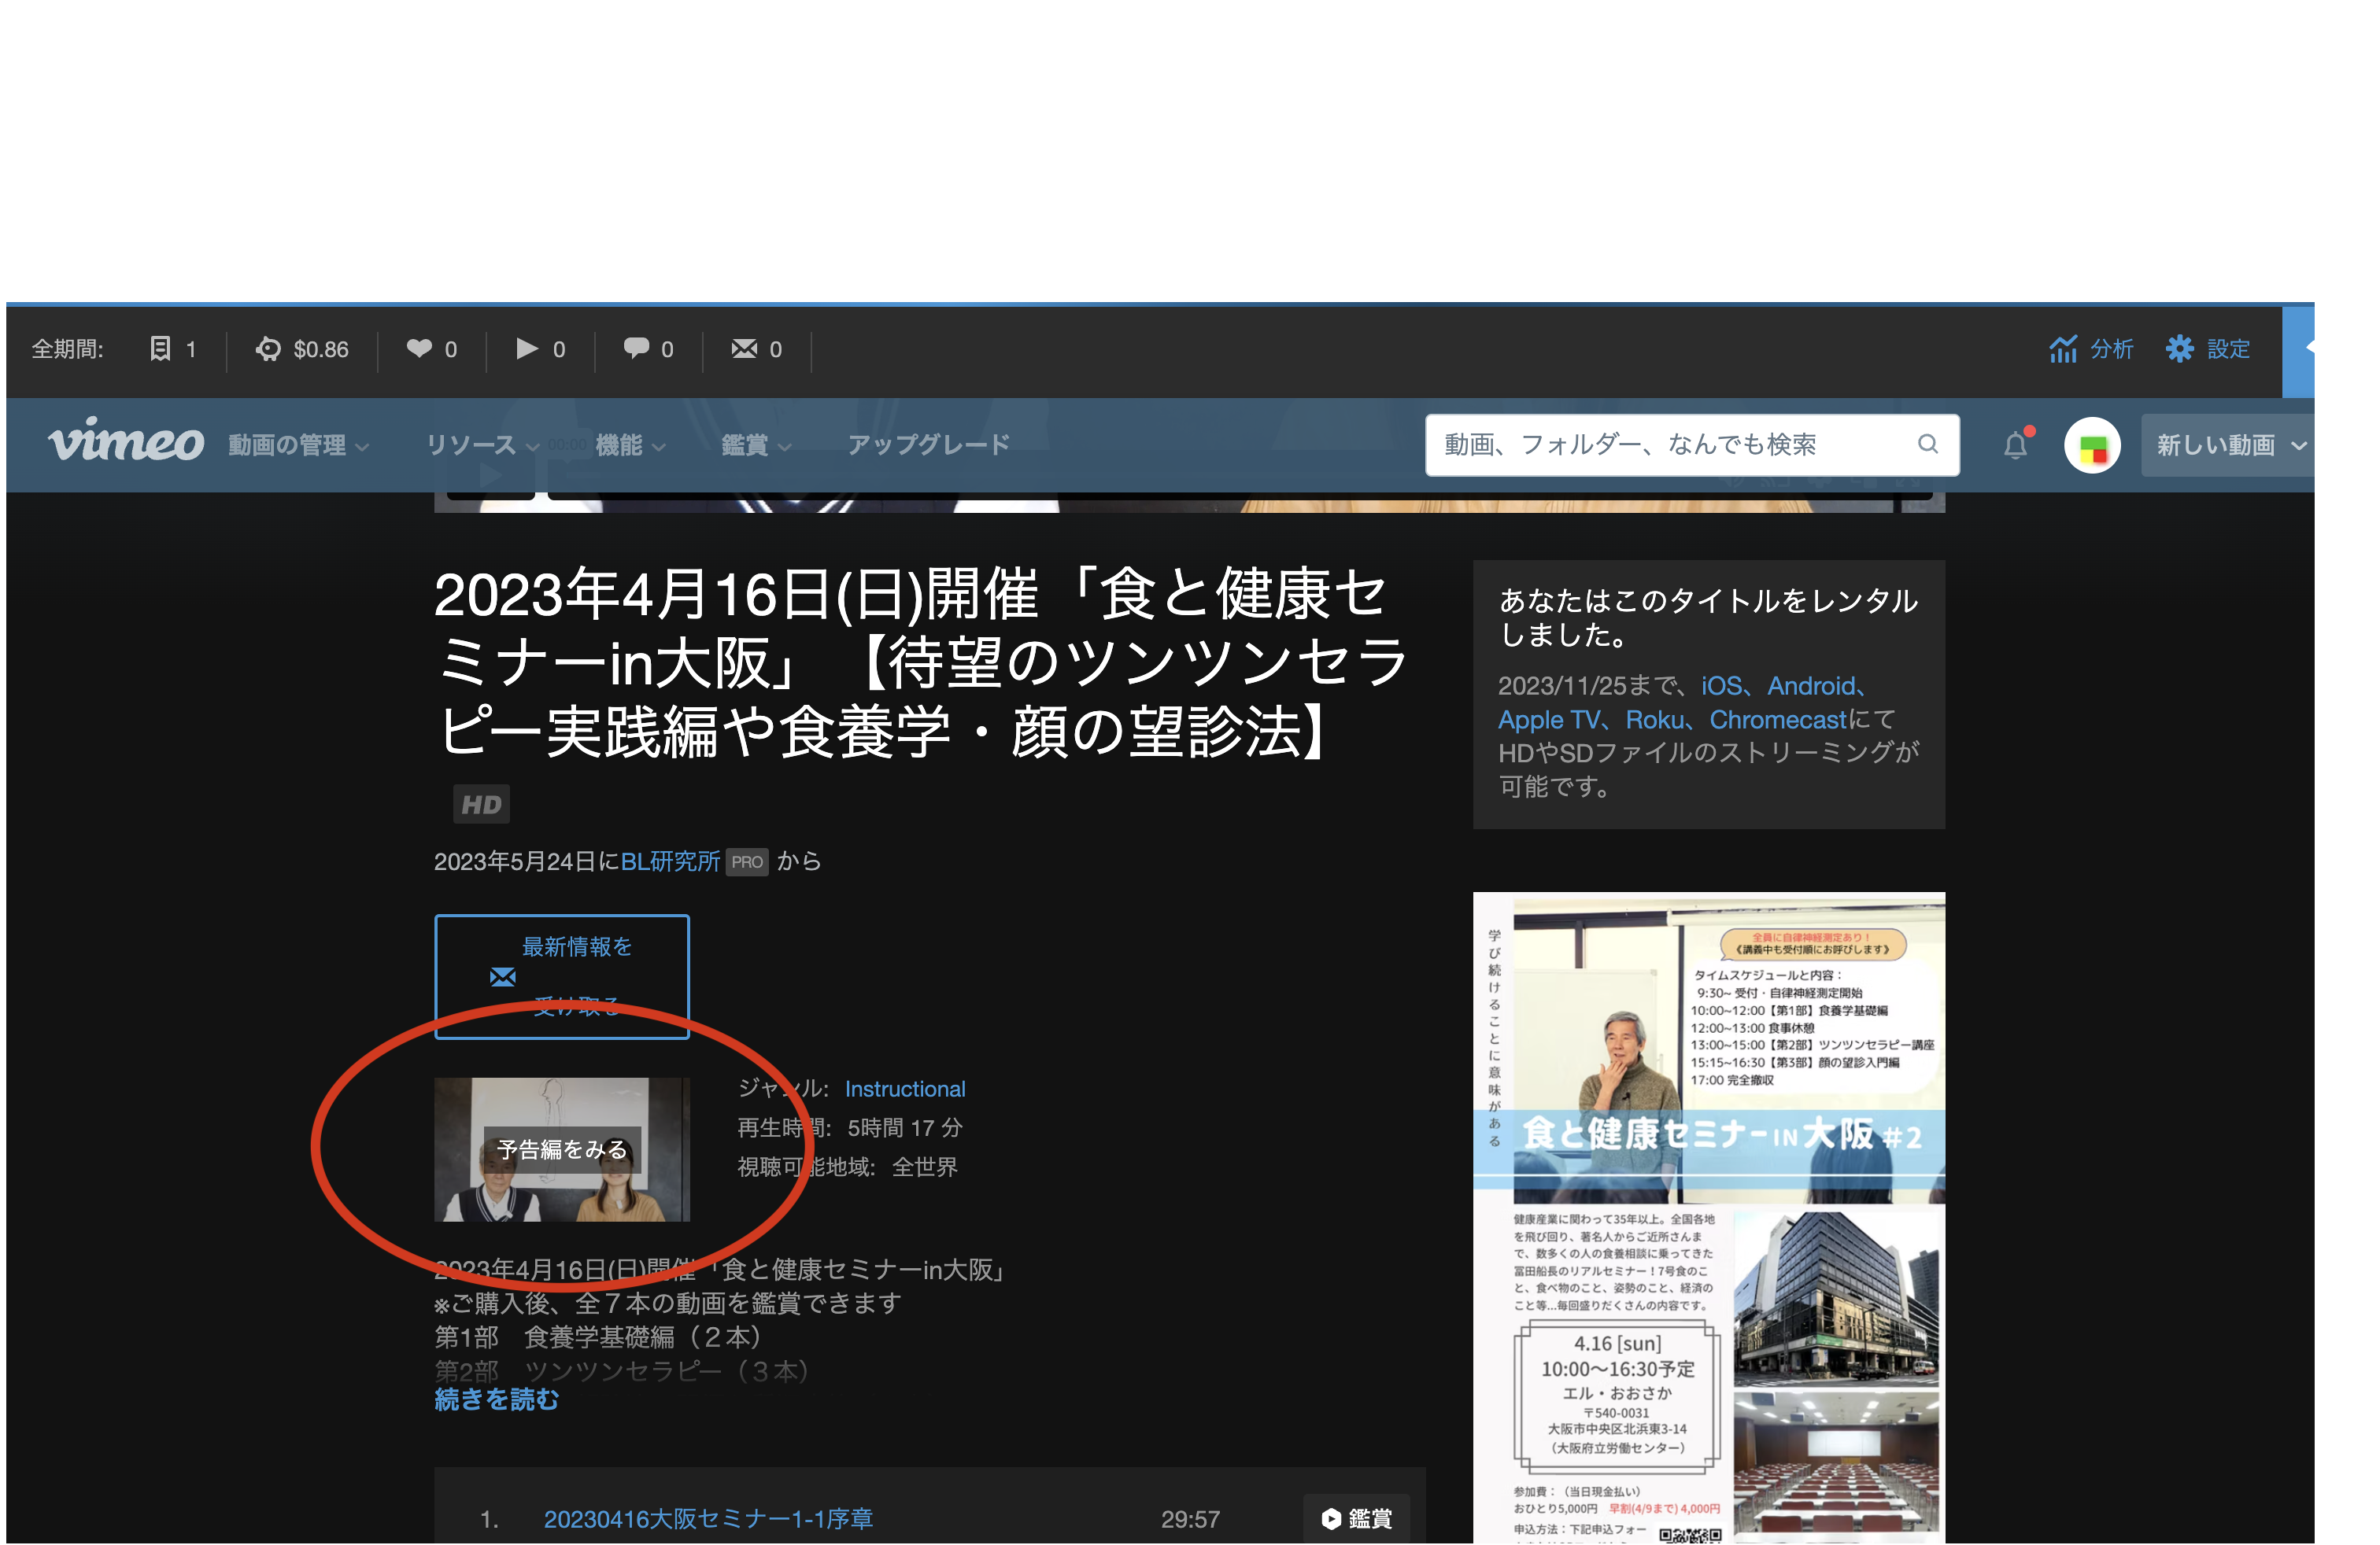The image size is (2380, 1545).
Task: Open the iOS link
Action: [1721, 685]
